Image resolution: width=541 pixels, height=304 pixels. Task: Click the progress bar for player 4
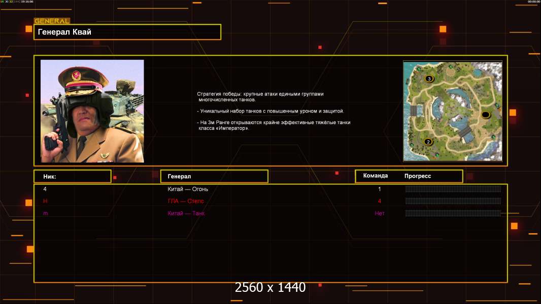tap(453, 189)
